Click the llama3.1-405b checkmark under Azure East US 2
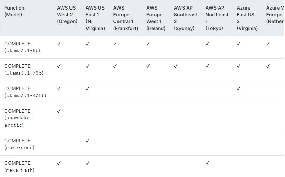This screenshot has height=177, width=285. (239, 88)
